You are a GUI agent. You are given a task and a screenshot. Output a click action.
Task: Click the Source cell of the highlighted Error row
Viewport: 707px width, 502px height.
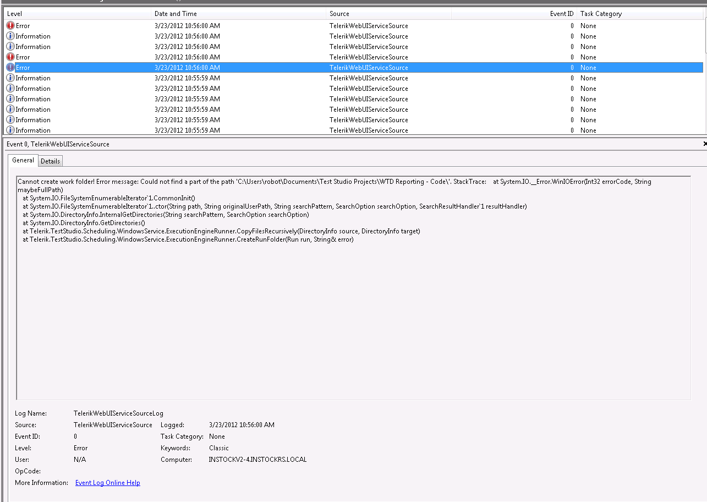(x=369, y=68)
